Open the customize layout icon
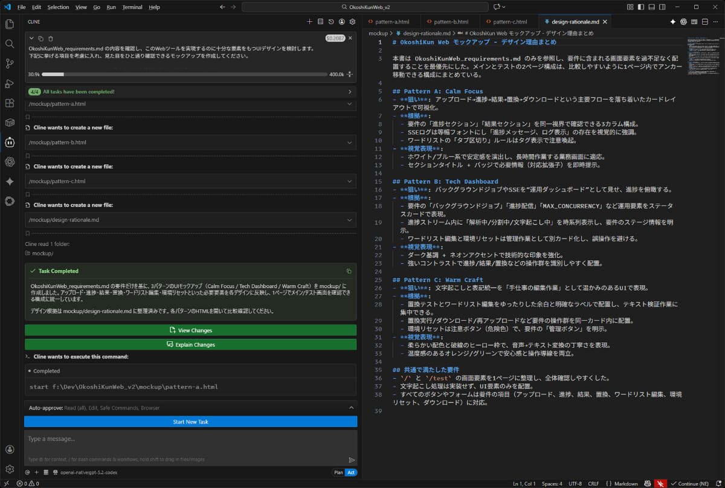725x488 pixels. (630, 7)
